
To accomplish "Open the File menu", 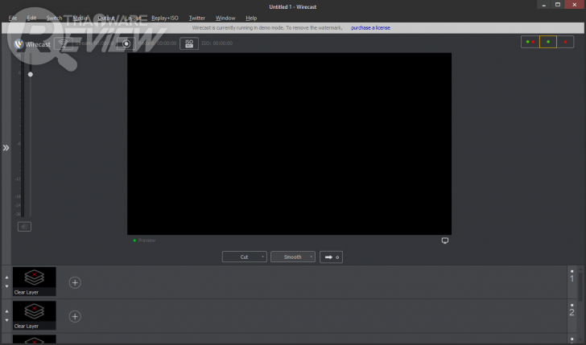I will click(13, 18).
